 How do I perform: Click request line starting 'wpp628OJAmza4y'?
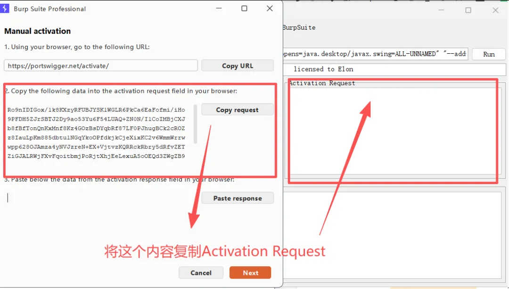click(x=96, y=147)
